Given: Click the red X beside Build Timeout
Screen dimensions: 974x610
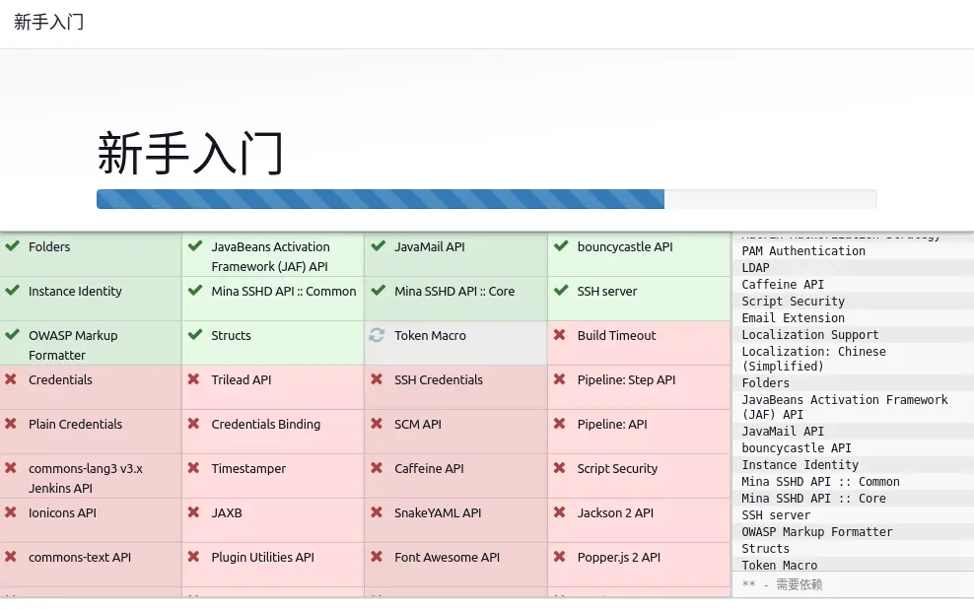Looking at the screenshot, I should pos(560,335).
